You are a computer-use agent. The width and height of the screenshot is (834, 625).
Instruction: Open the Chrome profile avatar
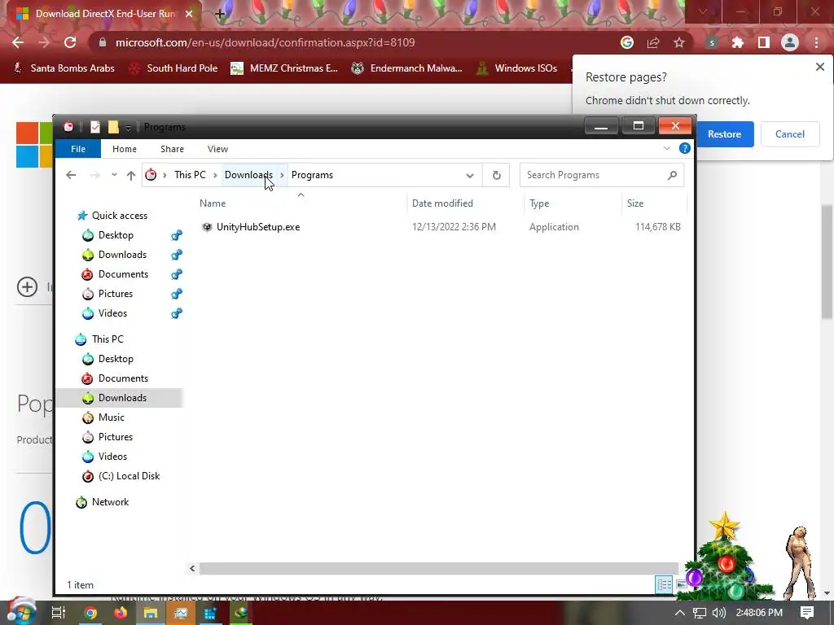point(790,42)
